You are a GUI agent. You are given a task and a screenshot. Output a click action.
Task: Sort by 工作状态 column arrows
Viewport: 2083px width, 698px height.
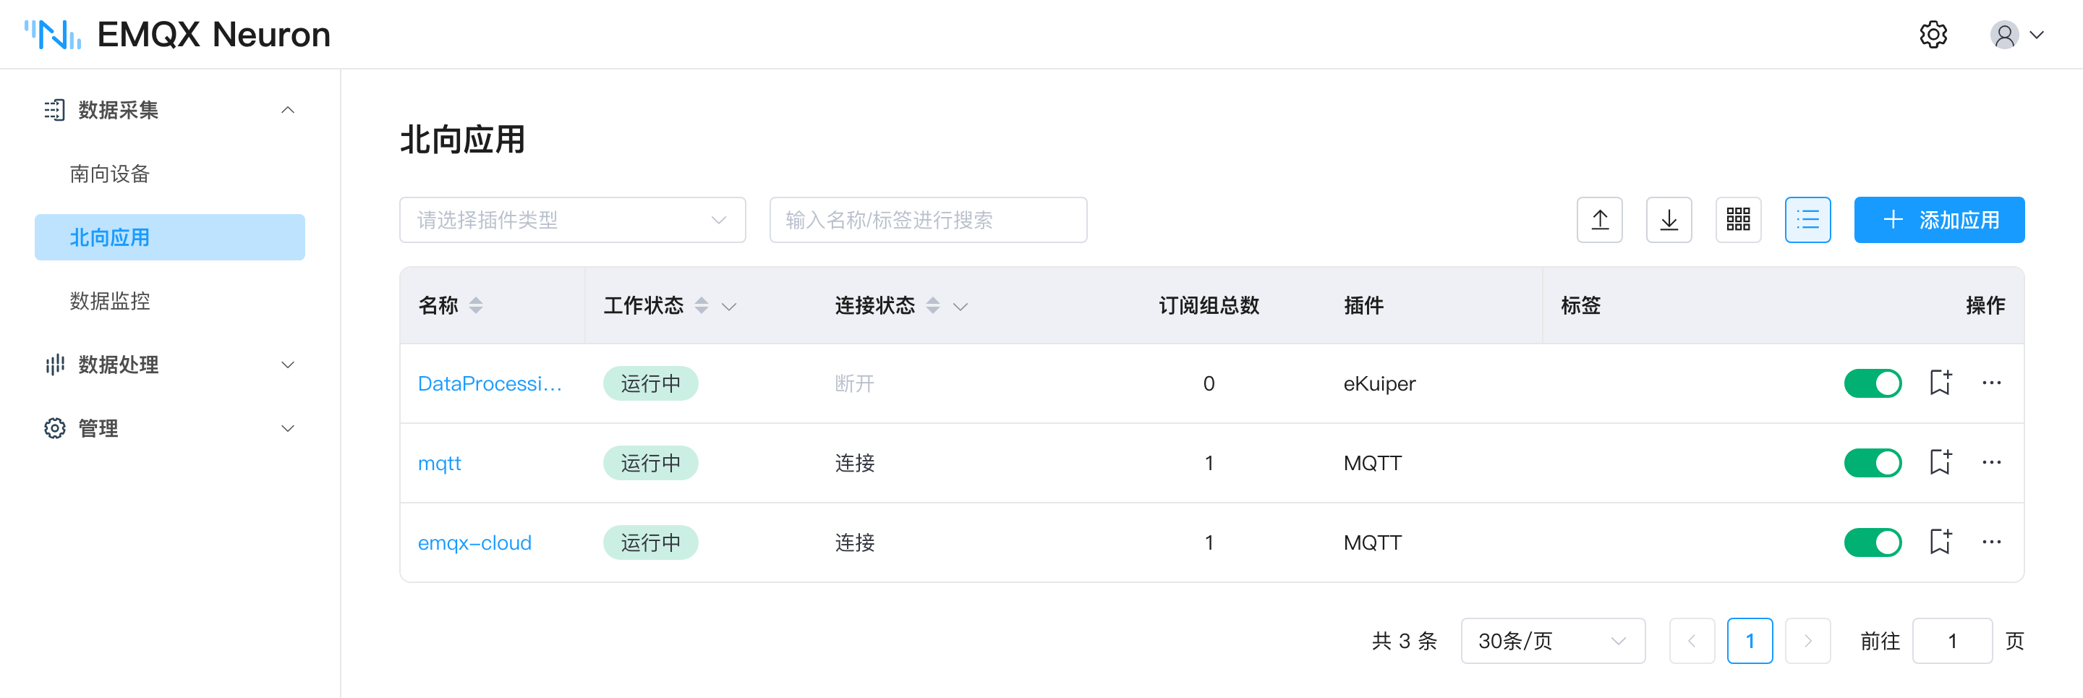(702, 306)
